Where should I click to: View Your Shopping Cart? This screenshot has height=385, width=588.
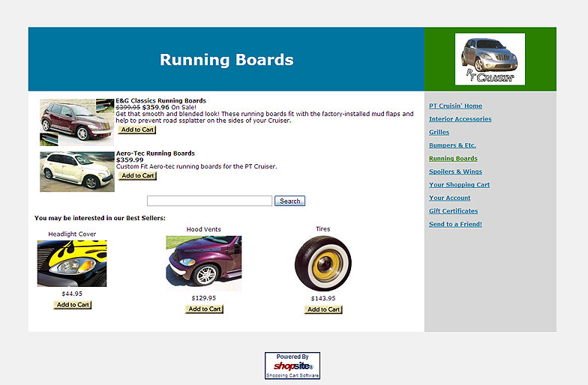459,185
